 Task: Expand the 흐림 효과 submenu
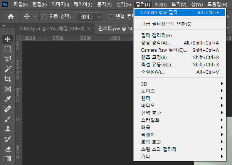(x=180, y=142)
